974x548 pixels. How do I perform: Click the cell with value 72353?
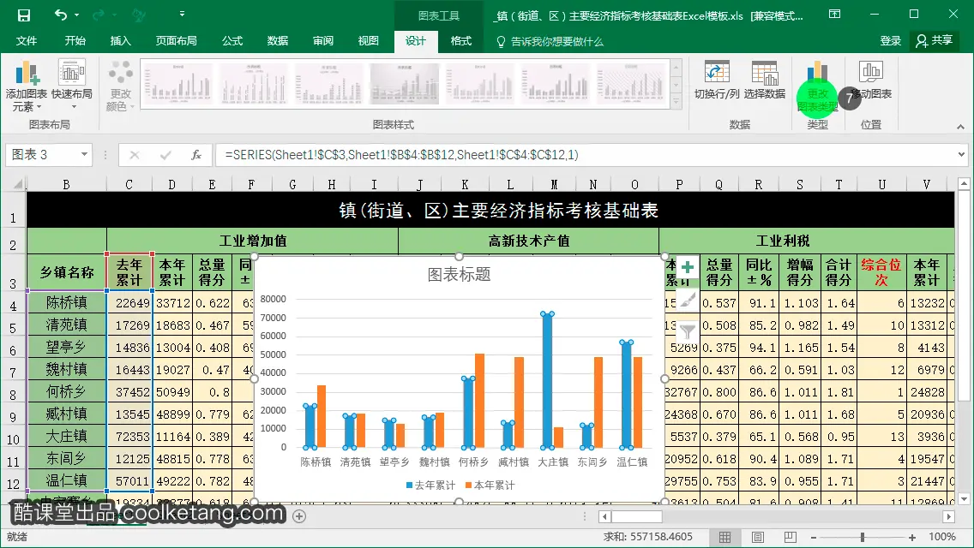tap(129, 437)
